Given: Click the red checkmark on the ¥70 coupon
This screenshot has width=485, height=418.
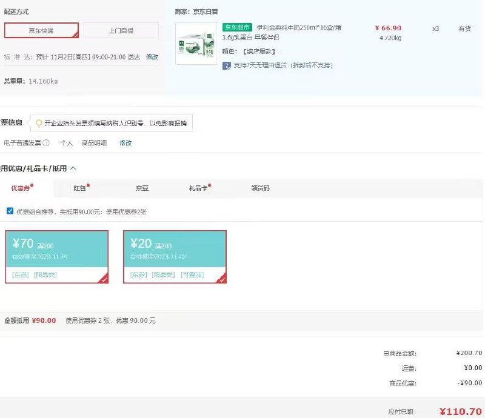Looking at the screenshot, I should click(x=104, y=279).
